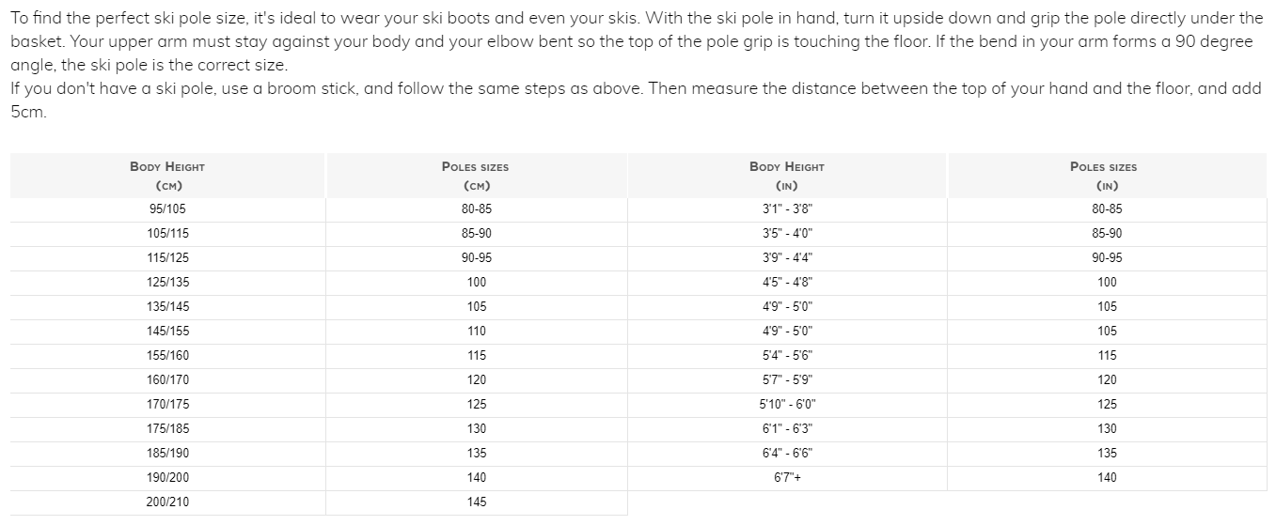Select the 5'4" - 5'6" height cell

787,356
